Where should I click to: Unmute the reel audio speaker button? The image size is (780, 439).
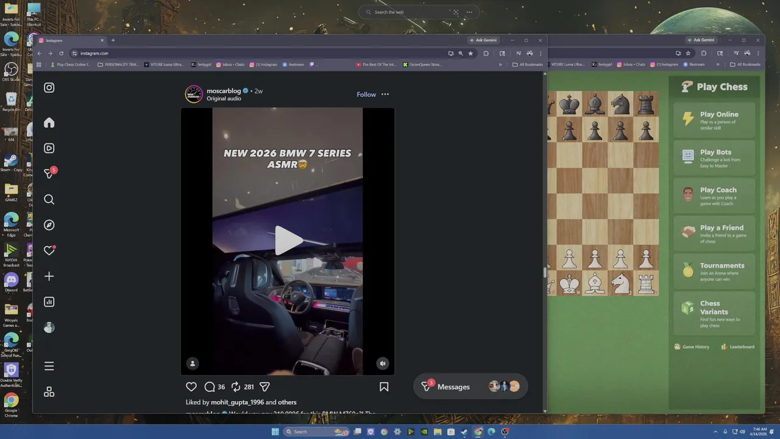pos(383,363)
